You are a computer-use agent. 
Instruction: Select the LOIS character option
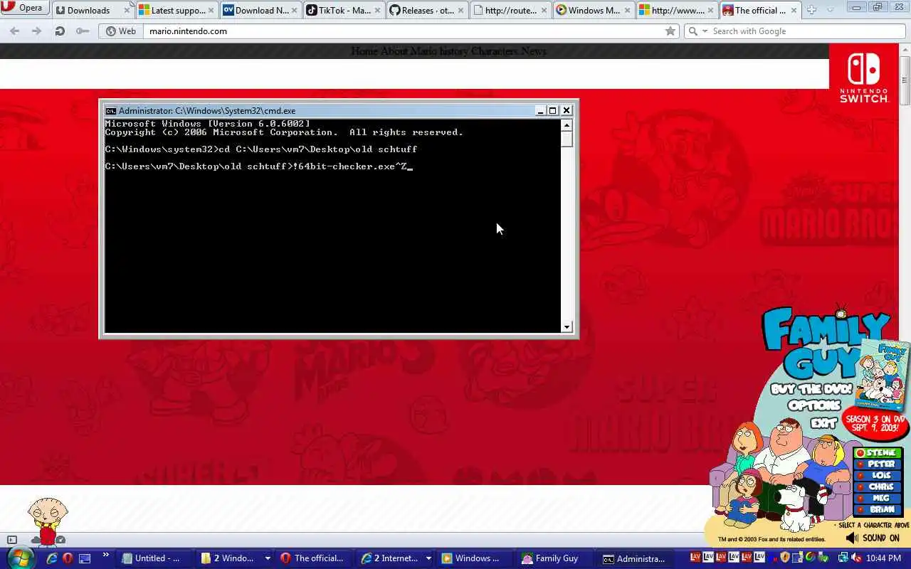pyautogui.click(x=878, y=476)
